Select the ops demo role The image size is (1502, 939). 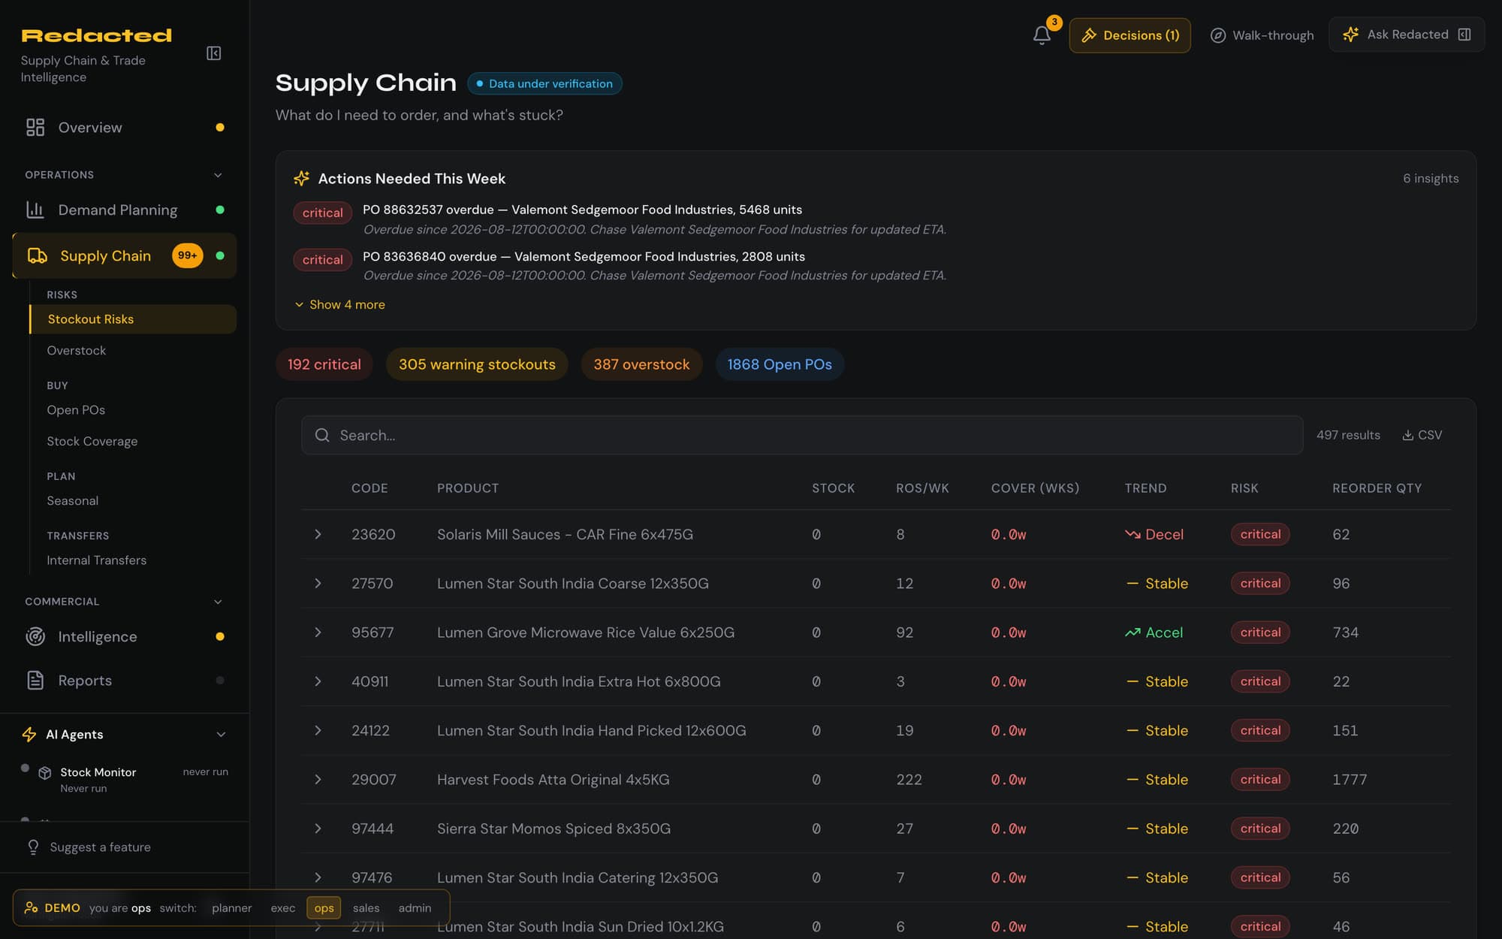pos(324,907)
